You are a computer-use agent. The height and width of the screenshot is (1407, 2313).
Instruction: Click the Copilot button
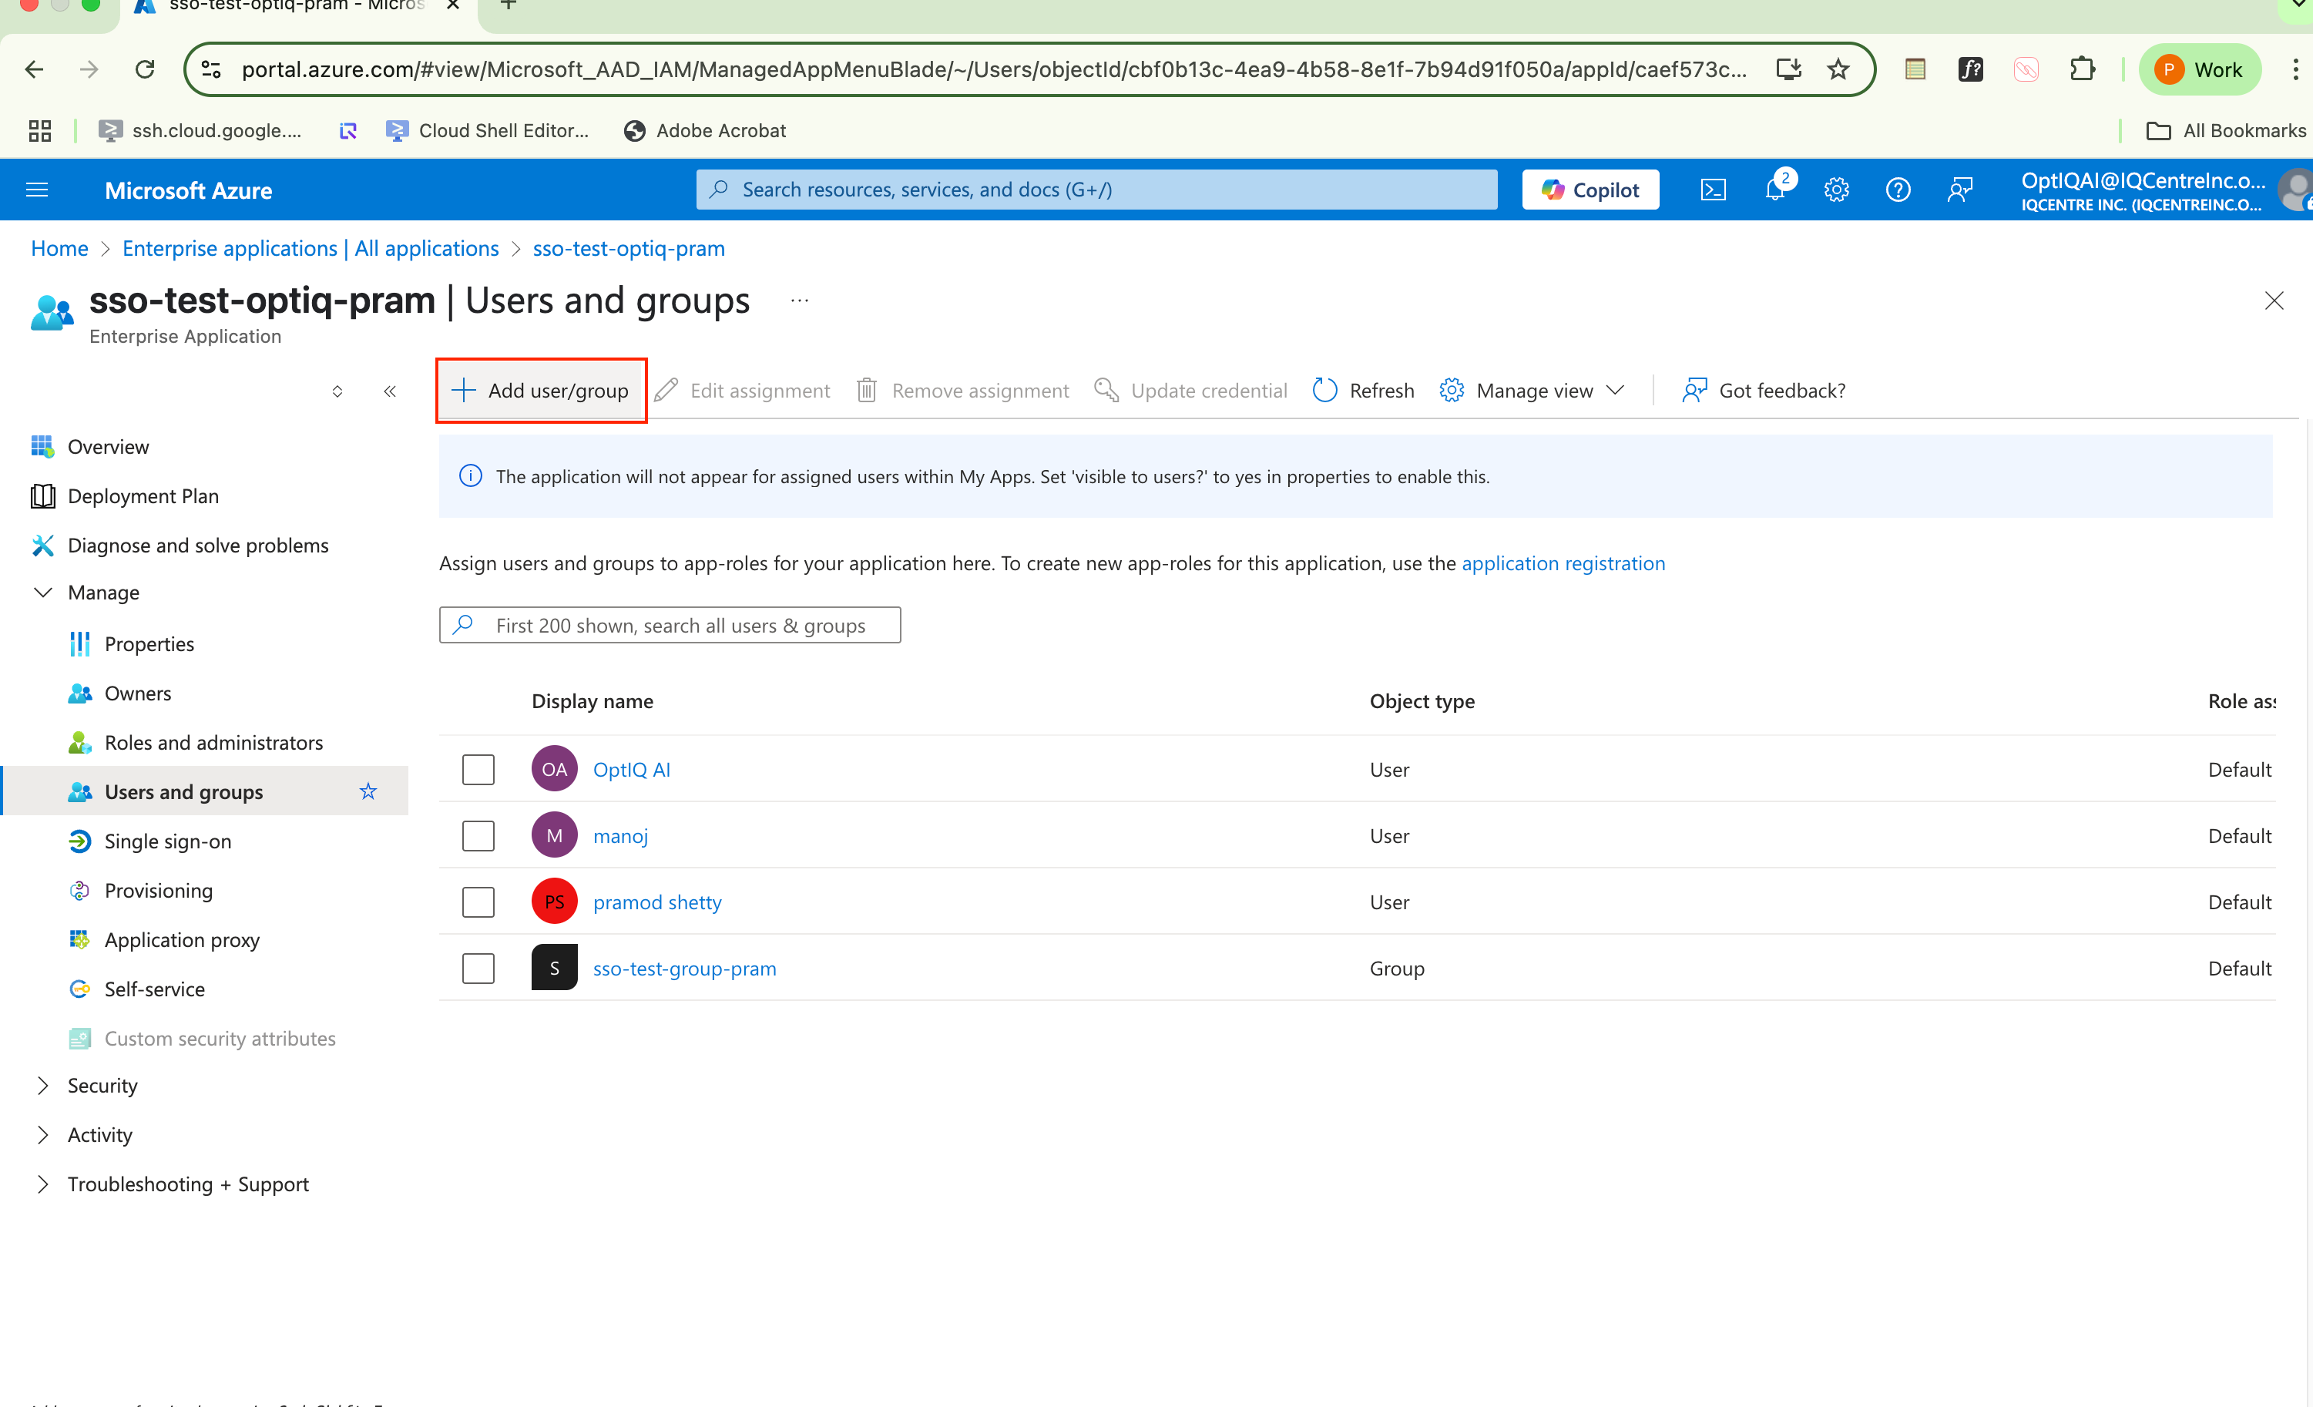1590,190
